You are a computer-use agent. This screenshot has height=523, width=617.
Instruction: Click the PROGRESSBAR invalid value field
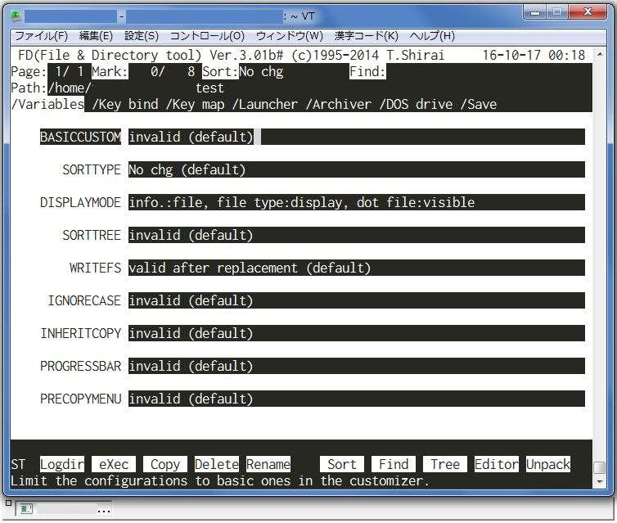click(x=357, y=366)
